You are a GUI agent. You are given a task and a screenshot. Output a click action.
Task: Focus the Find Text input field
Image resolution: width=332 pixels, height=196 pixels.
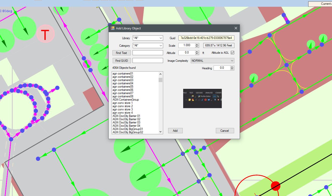tap(148, 53)
